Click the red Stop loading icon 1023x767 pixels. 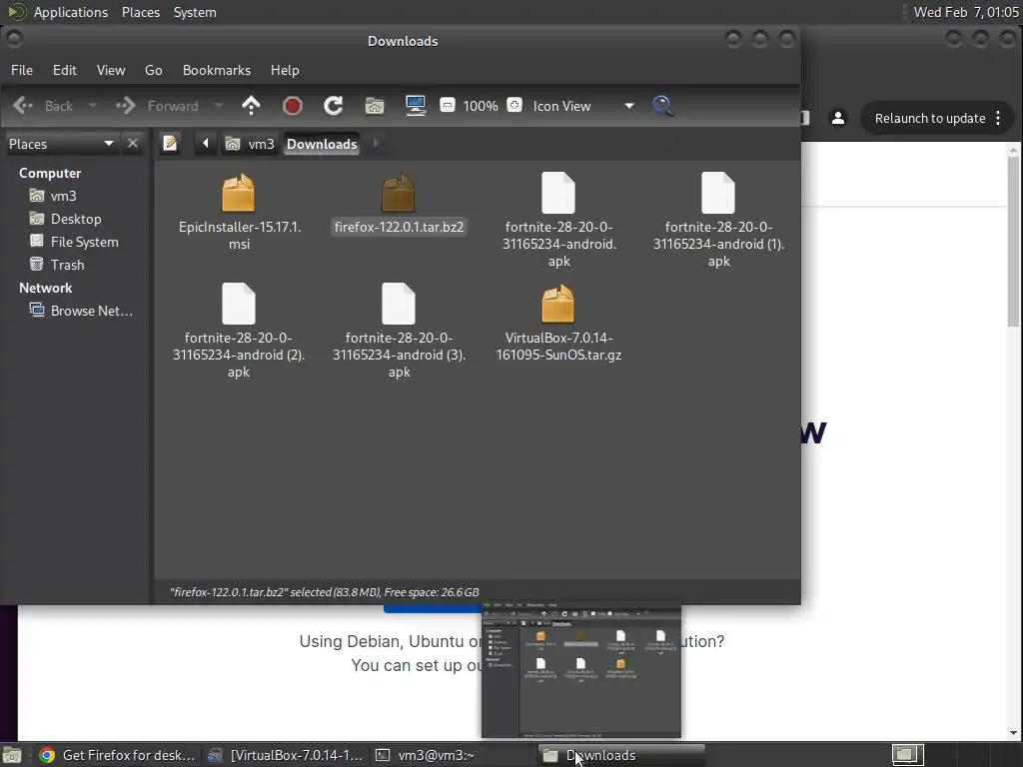pos(293,106)
